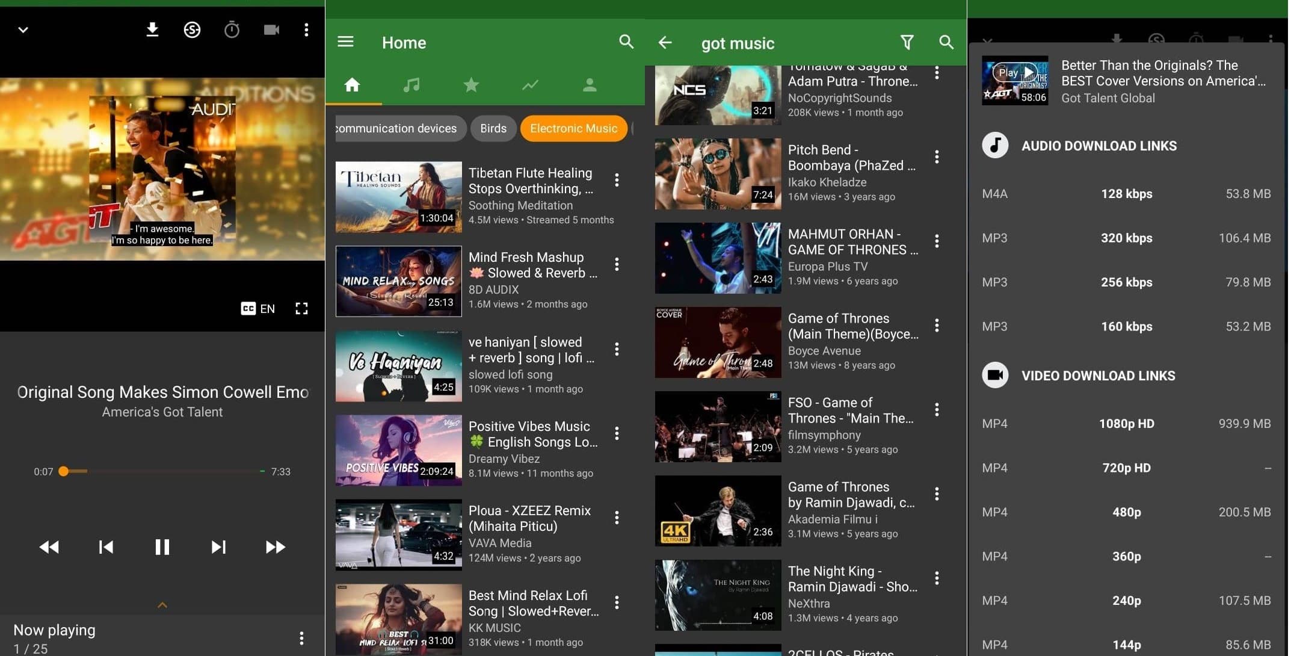Open options for Tibetan Flute Healing video
The image size is (1291, 656).
[617, 180]
